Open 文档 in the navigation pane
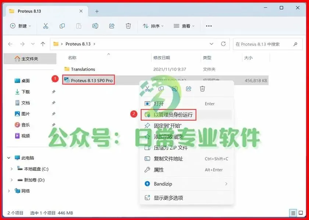 pyautogui.click(x=22, y=103)
